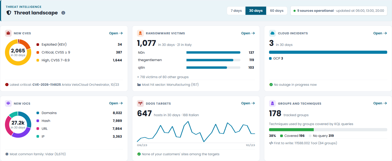Click the 10/23 chart end date label

[250, 145]
